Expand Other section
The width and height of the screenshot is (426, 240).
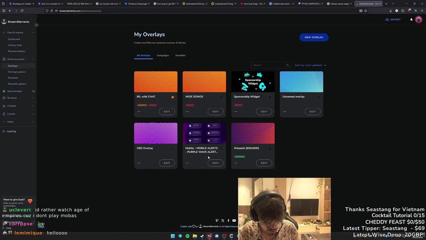point(33,122)
